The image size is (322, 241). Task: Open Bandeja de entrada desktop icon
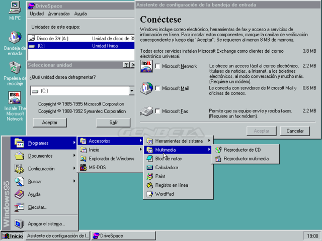pyautogui.click(x=15, y=37)
